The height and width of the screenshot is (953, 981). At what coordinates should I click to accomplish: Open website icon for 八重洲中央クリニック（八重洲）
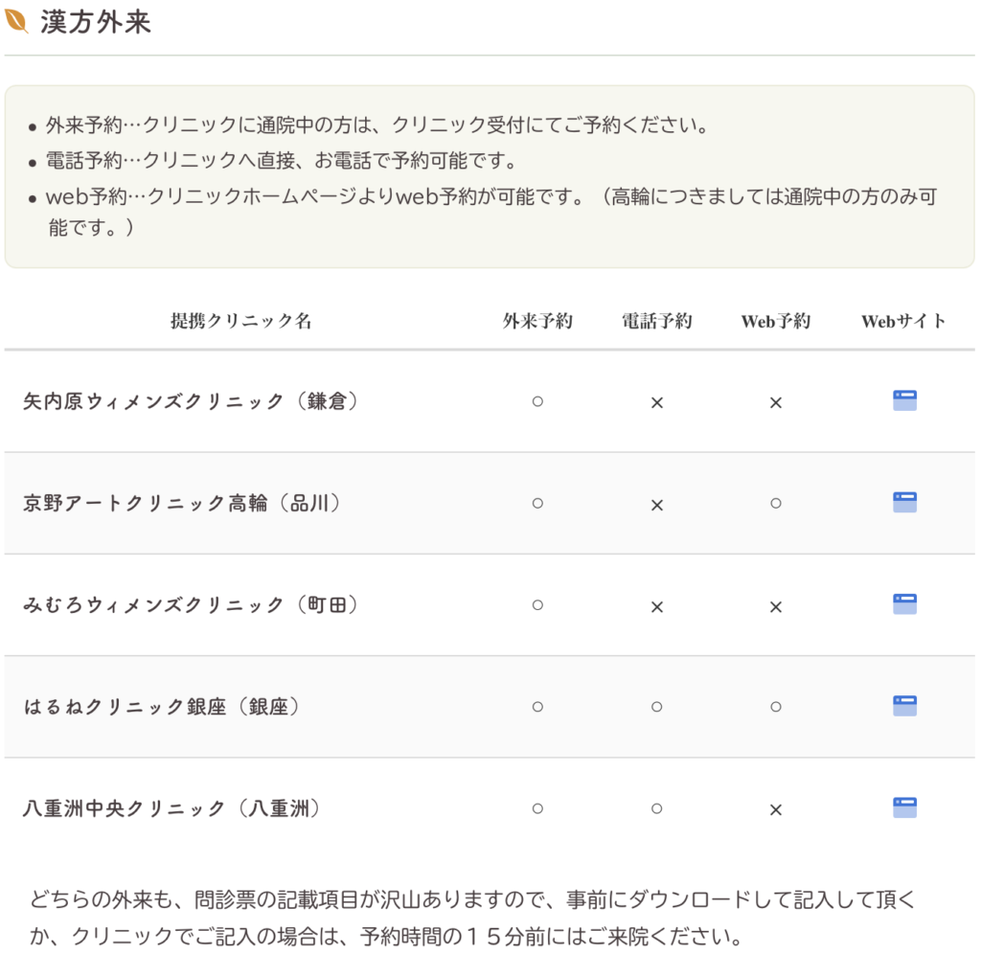904,808
